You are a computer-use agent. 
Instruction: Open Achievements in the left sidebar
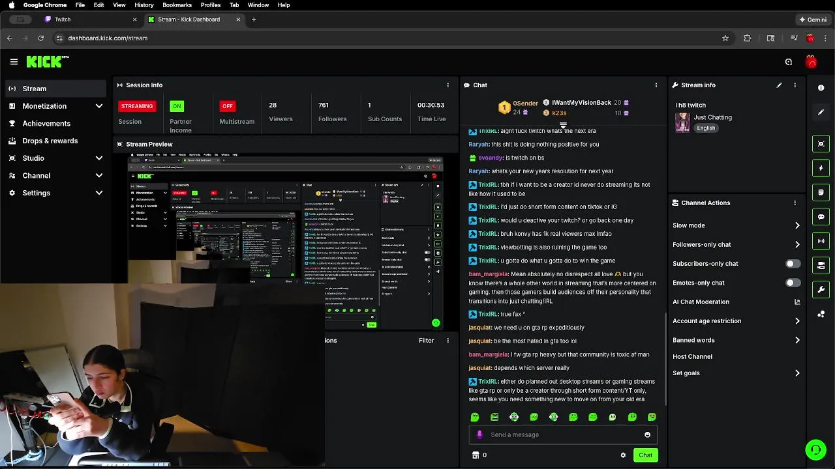click(55, 123)
